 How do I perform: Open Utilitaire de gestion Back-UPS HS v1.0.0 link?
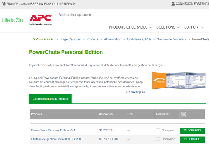(x=57, y=139)
